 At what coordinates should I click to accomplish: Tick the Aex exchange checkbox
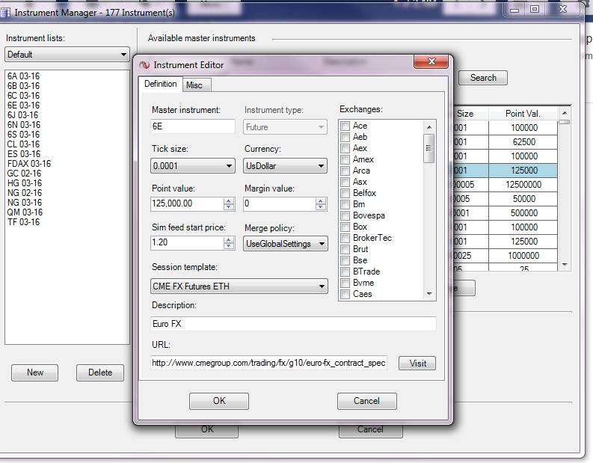[345, 148]
